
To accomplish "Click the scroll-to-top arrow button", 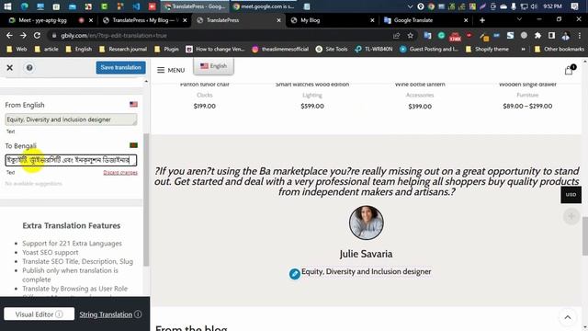I will (568, 317).
